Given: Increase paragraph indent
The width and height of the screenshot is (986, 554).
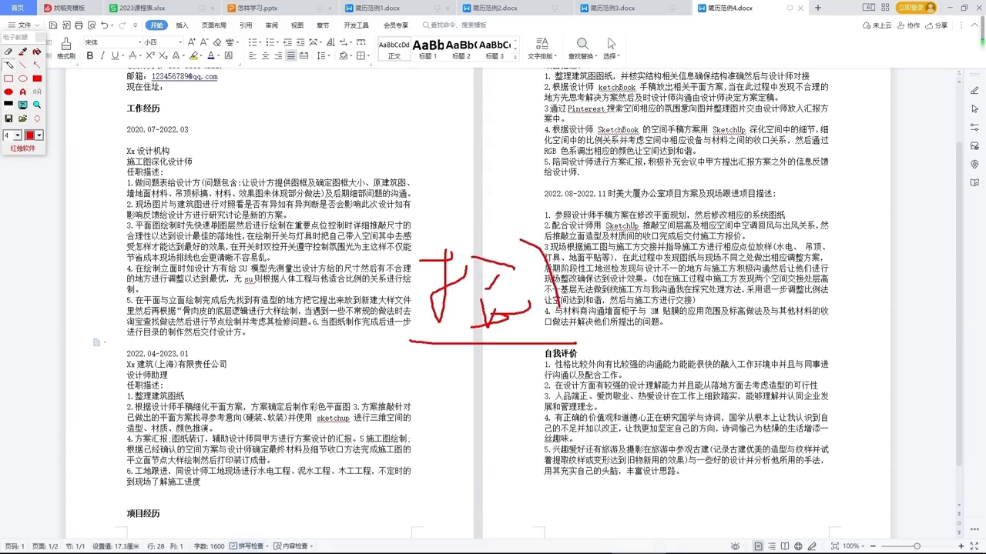Looking at the screenshot, I should (300, 42).
